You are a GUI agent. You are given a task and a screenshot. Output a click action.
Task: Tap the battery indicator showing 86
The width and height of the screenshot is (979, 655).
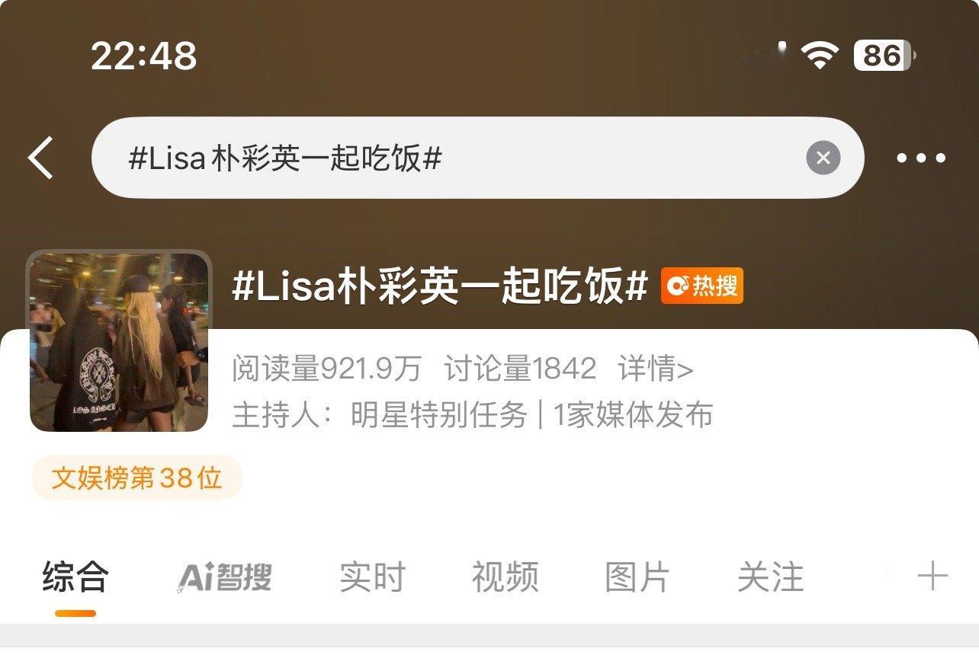pyautogui.click(x=884, y=56)
